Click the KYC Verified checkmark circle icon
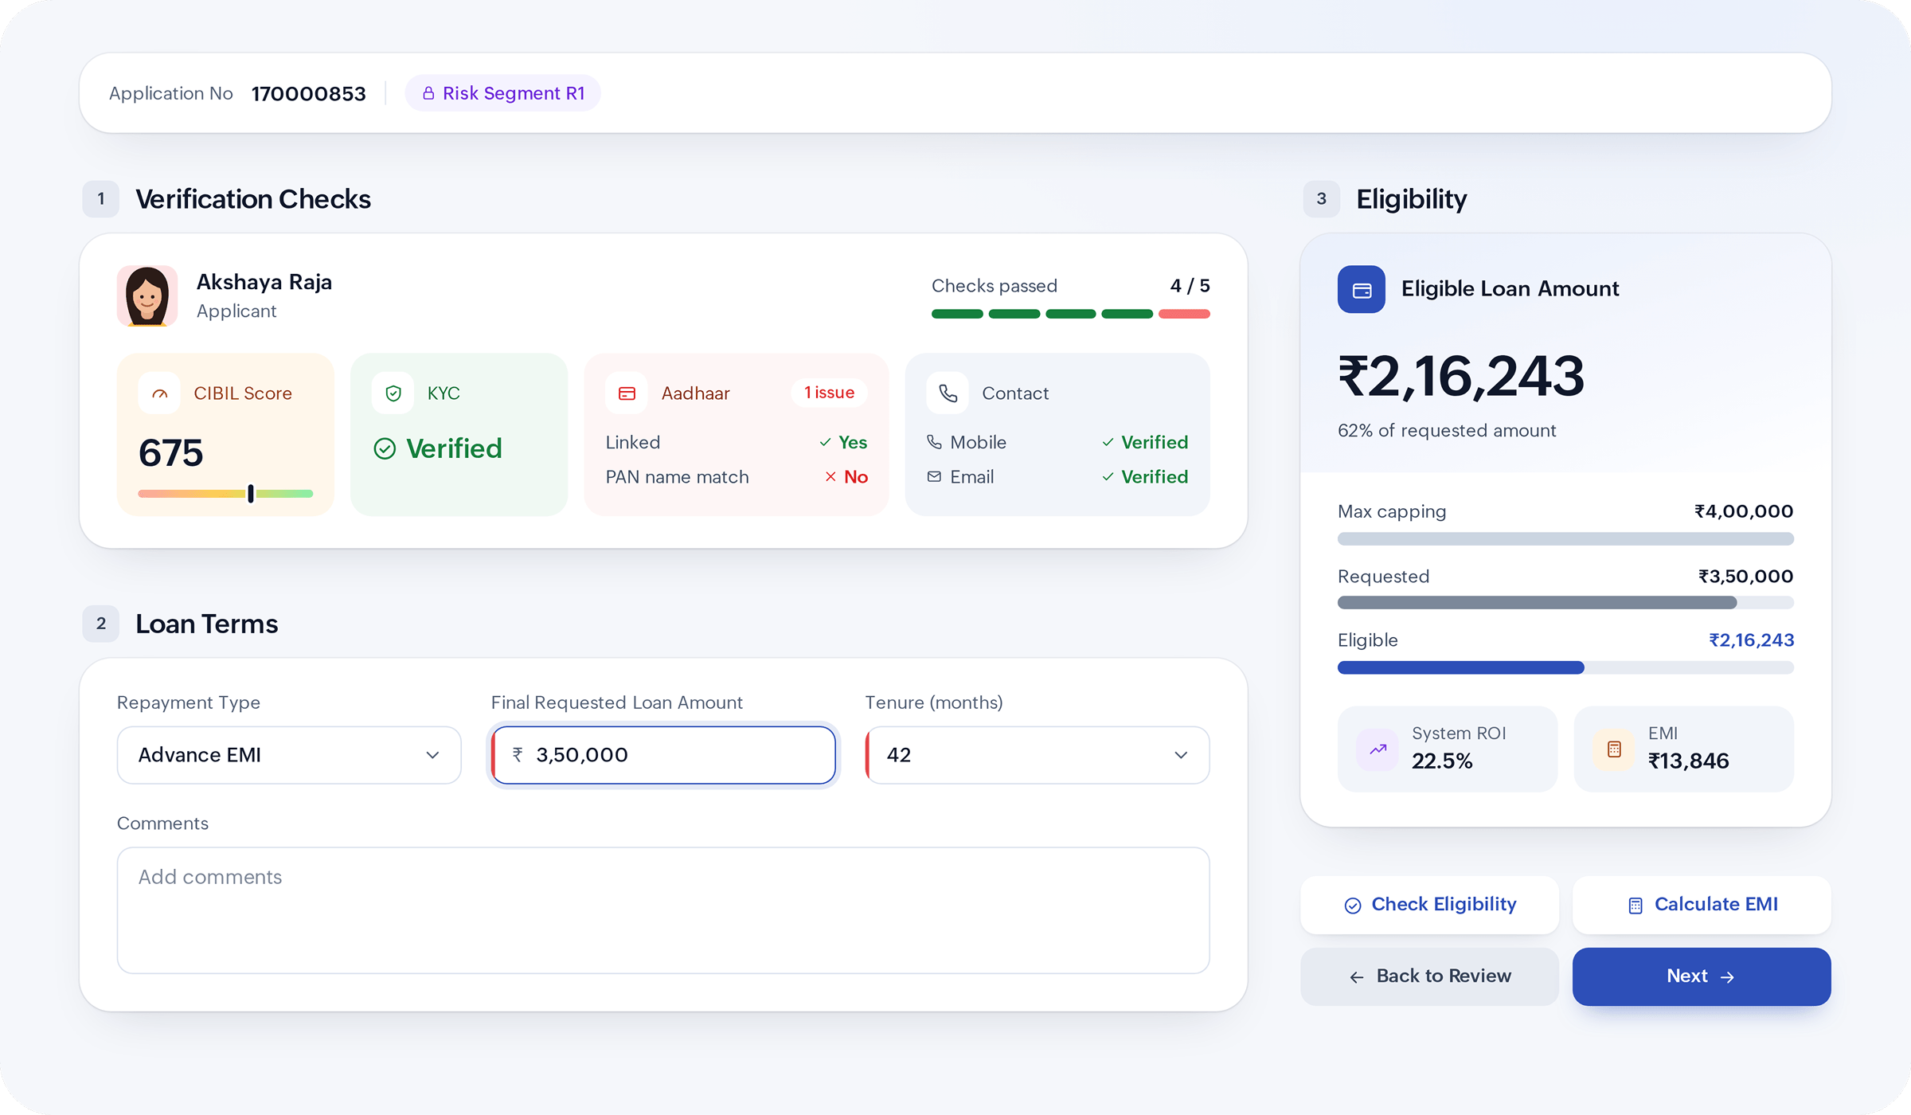 [385, 449]
